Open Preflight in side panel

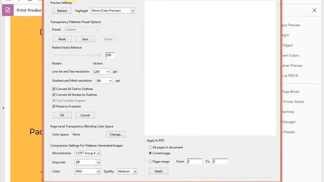click(285, 35)
